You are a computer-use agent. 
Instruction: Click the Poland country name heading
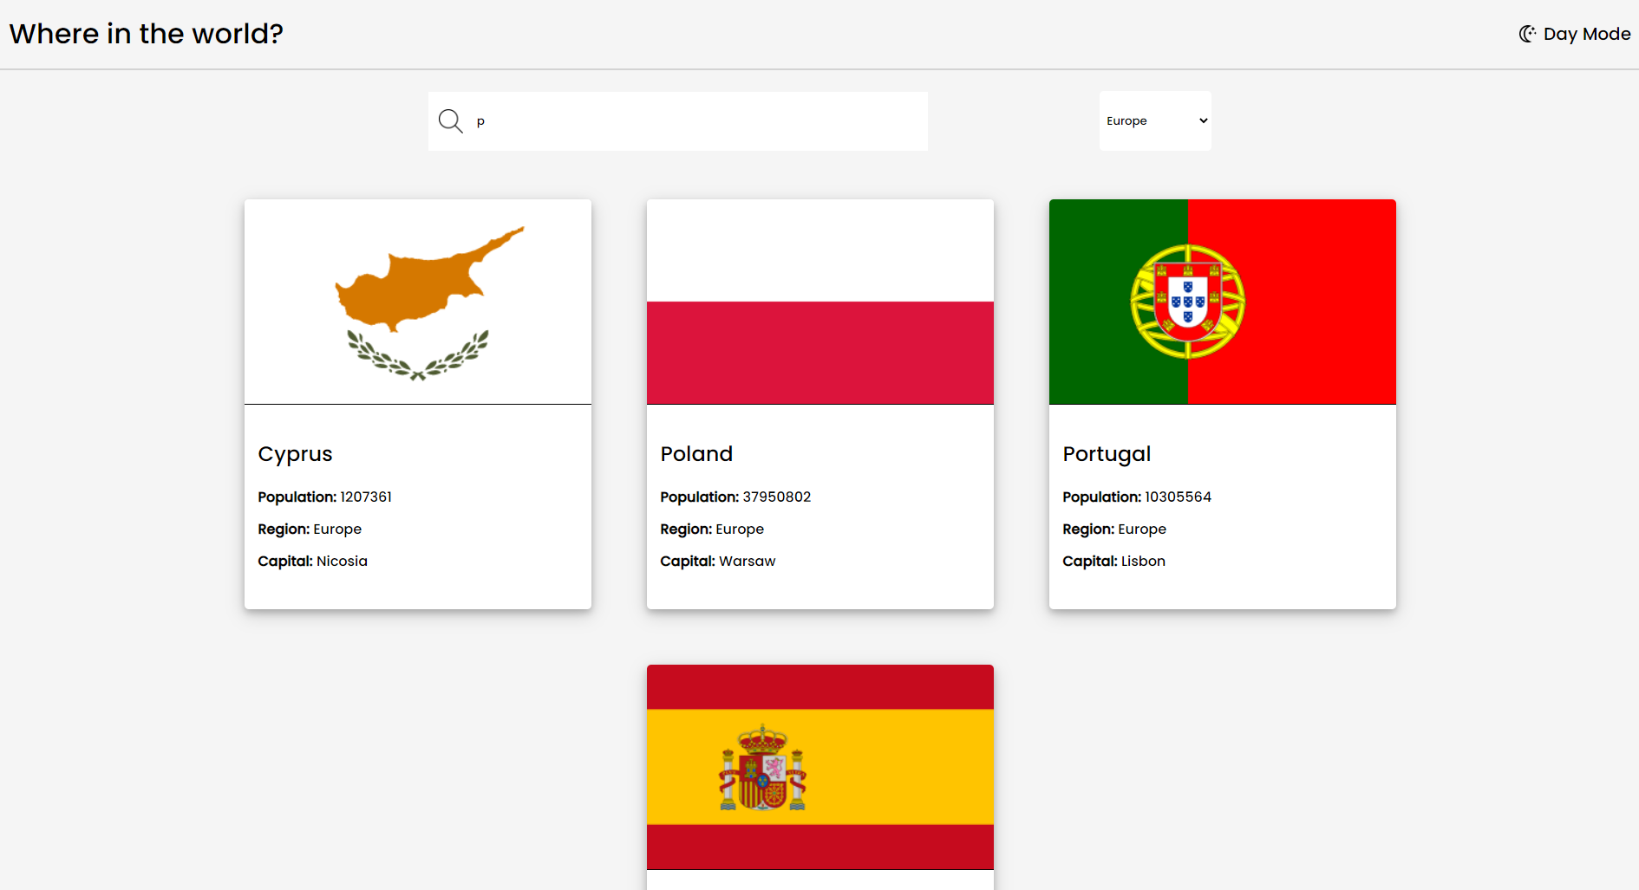(x=696, y=453)
